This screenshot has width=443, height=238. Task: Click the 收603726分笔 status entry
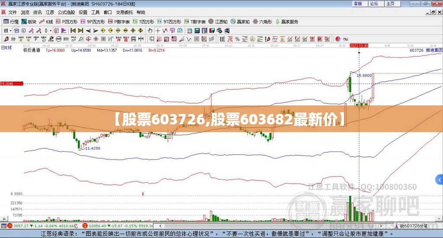click(411, 226)
